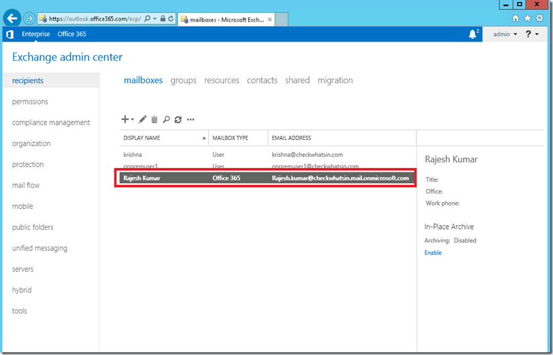Expand the dropdown arrow beside the plus
The height and width of the screenshot is (355, 553).
tap(133, 119)
